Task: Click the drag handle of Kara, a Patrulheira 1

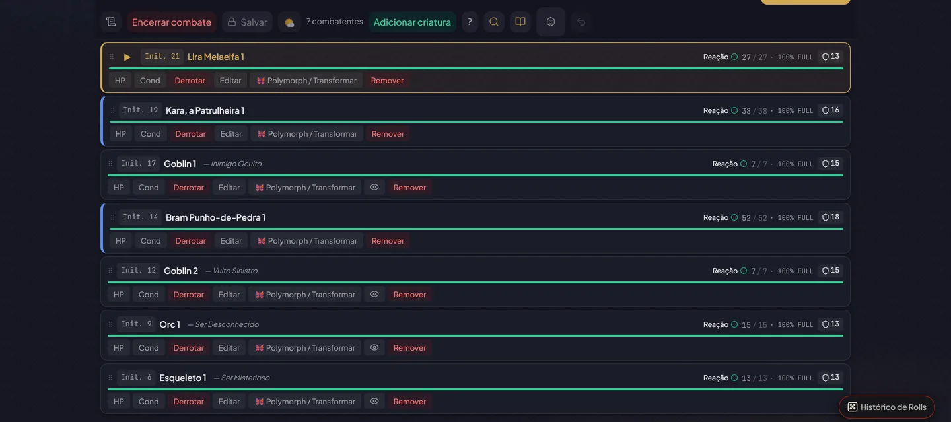Action: pyautogui.click(x=112, y=110)
